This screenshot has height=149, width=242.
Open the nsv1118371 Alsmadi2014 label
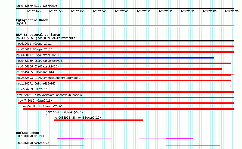click(36, 83)
